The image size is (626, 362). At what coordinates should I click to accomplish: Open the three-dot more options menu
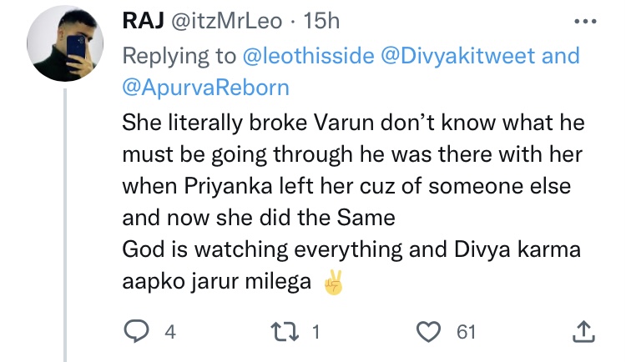tap(583, 22)
